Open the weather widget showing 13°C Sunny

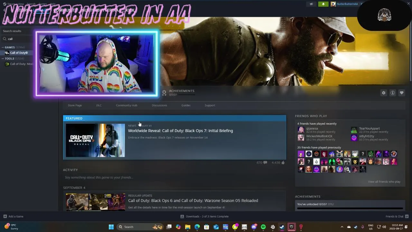tap(11, 227)
